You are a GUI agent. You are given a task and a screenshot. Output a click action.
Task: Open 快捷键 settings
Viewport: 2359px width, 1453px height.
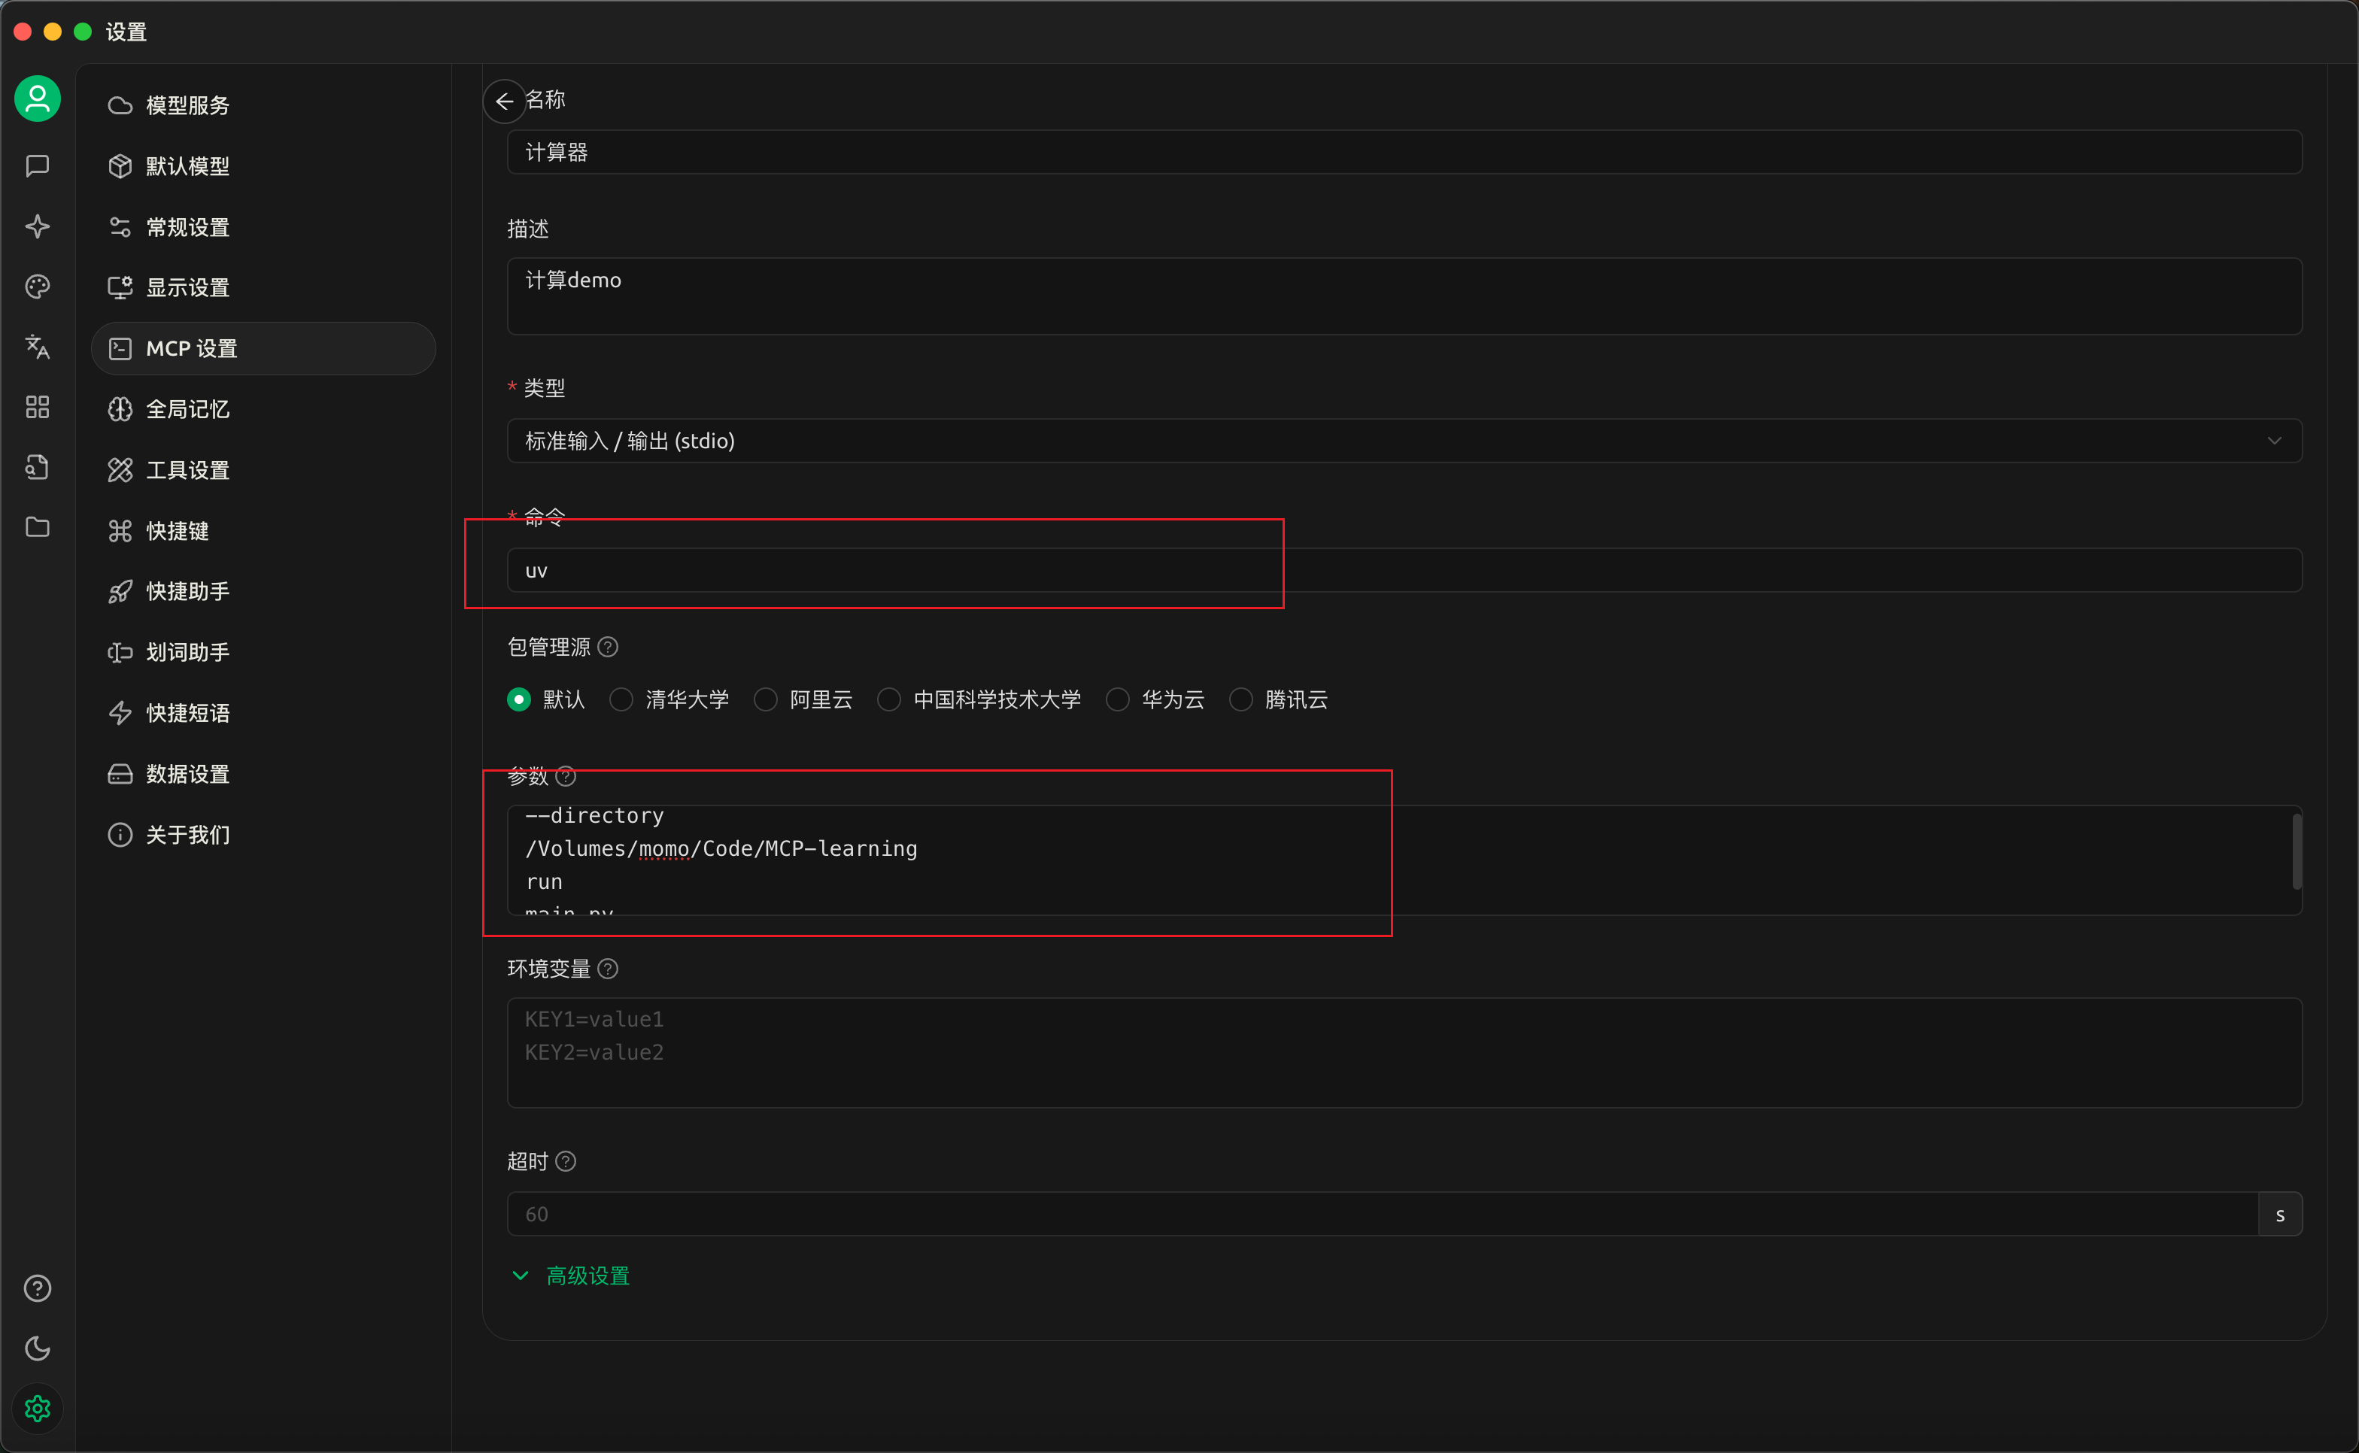(x=263, y=530)
